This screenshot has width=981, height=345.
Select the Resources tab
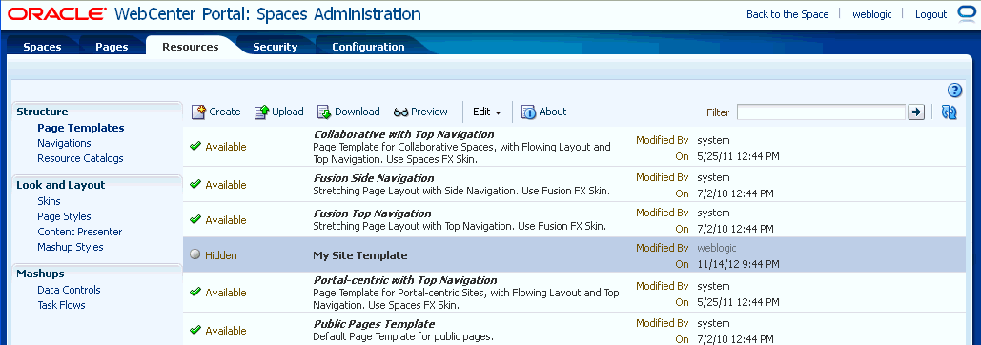click(x=191, y=47)
